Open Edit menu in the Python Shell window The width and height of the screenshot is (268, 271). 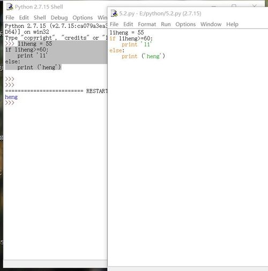coord(24,18)
